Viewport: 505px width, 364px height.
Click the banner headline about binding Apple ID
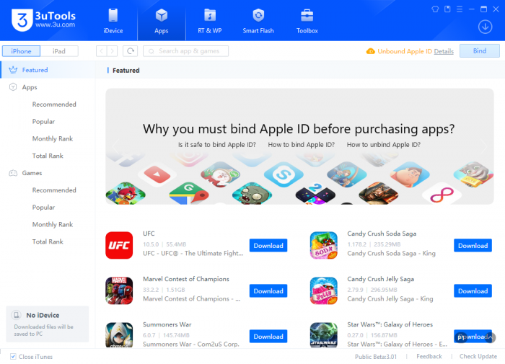pyautogui.click(x=299, y=129)
